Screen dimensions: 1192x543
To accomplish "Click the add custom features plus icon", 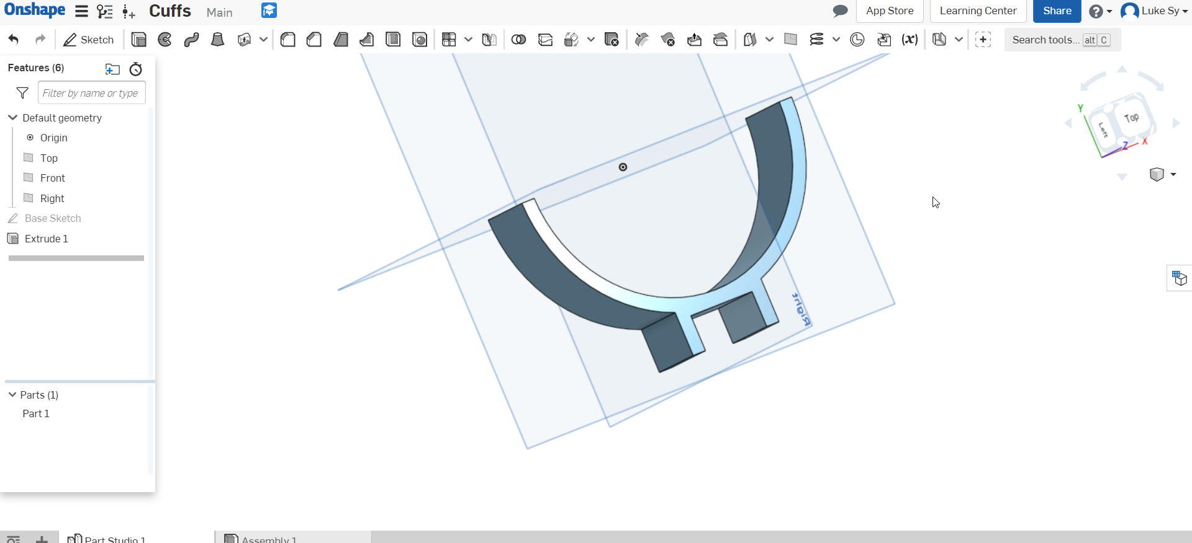I will click(983, 40).
